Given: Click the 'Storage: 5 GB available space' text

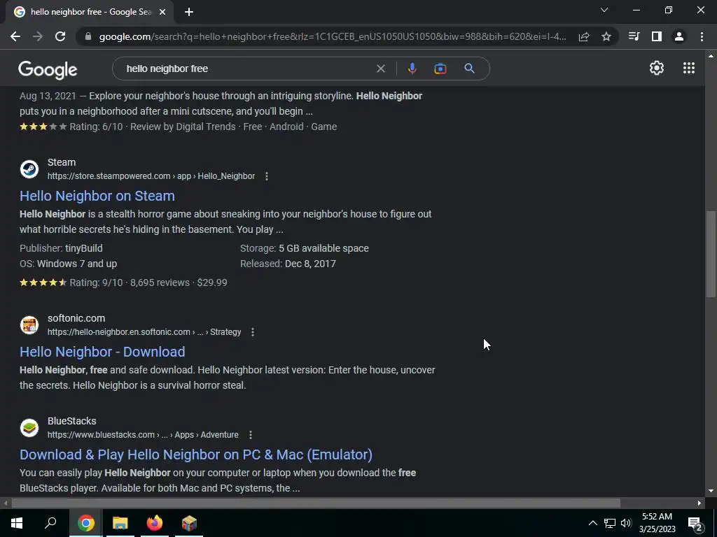Looking at the screenshot, I should (x=305, y=248).
